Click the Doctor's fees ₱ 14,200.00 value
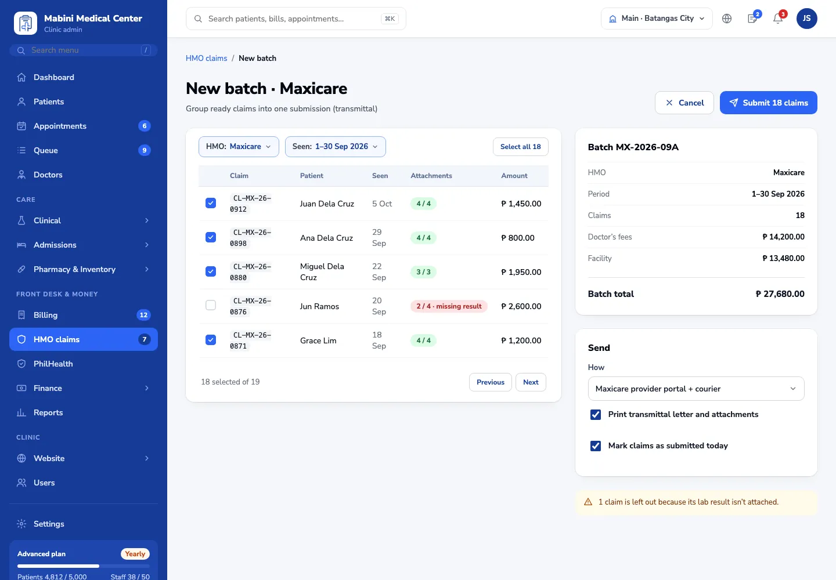Viewport: 836px width, 580px height. [x=783, y=237]
